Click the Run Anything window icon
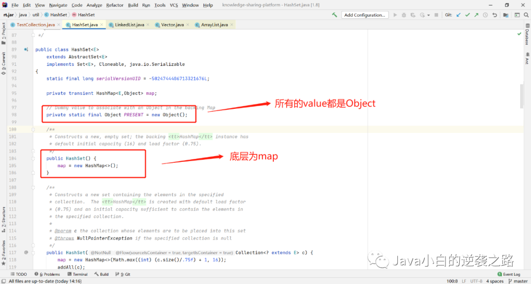 coord(517,15)
